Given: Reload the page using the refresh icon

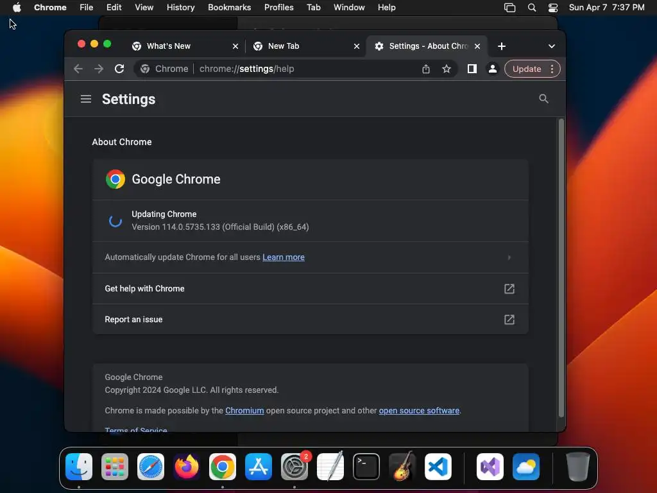Looking at the screenshot, I should pyautogui.click(x=119, y=69).
